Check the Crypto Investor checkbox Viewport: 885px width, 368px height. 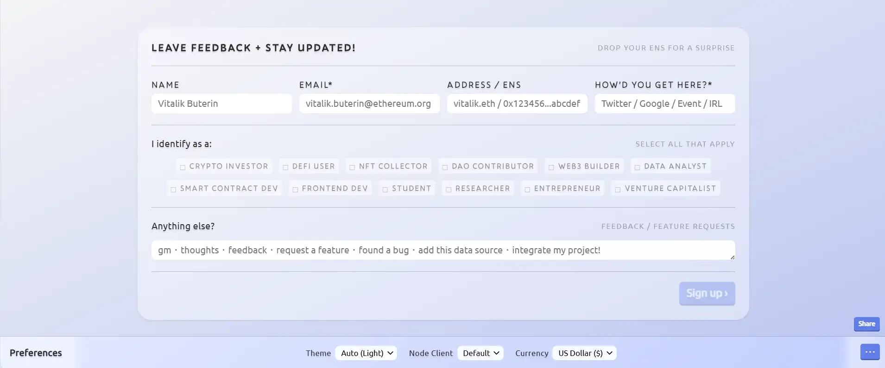[x=183, y=167]
